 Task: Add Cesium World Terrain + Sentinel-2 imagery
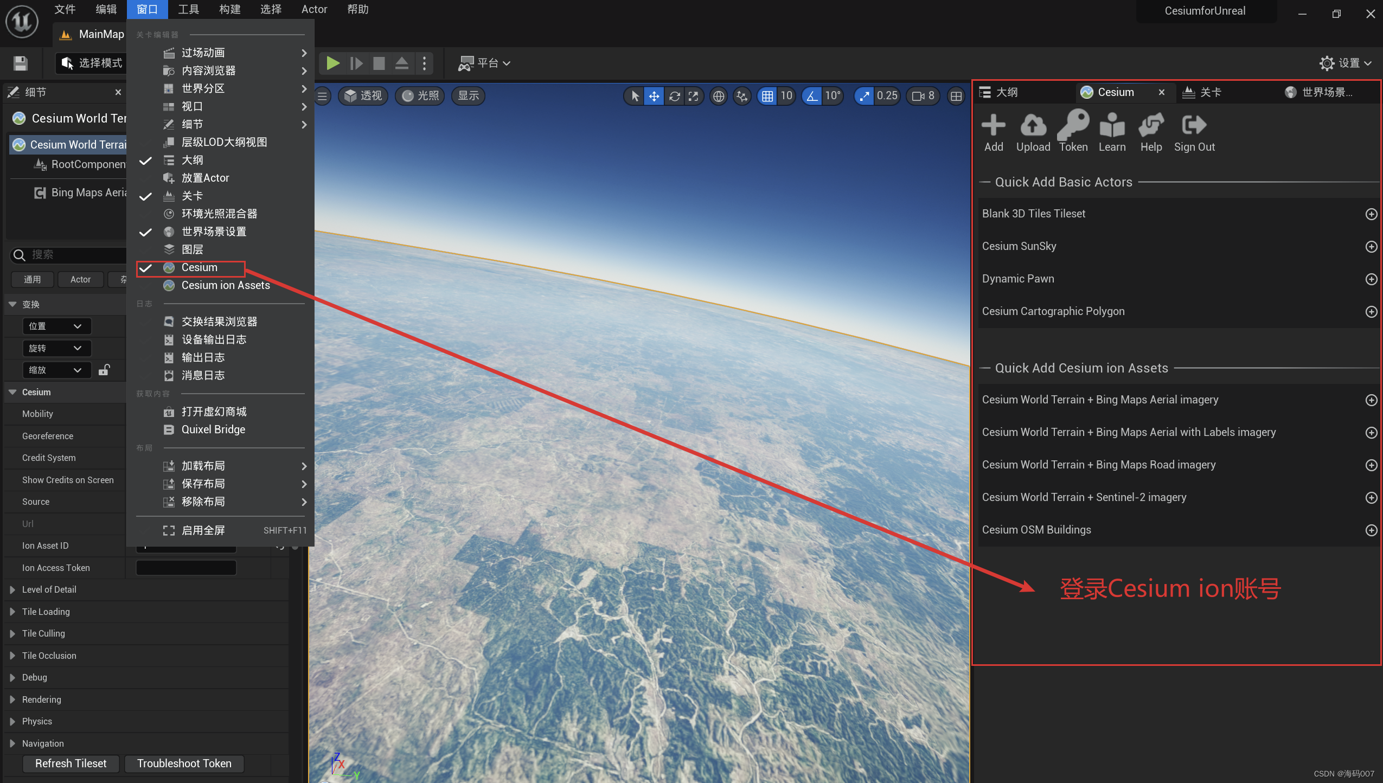[1371, 498]
